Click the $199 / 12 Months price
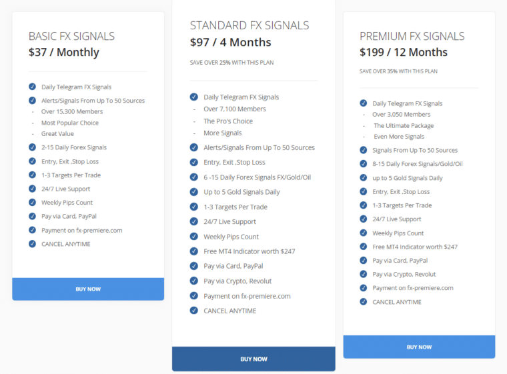The height and width of the screenshot is (374, 507). point(404,53)
